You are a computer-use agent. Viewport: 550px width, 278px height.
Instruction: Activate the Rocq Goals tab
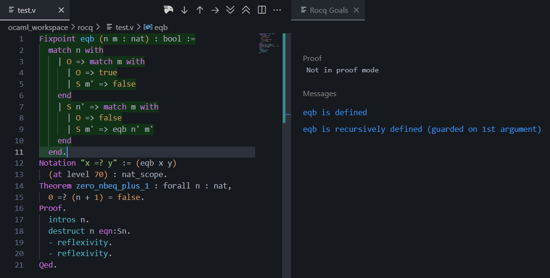coord(328,10)
